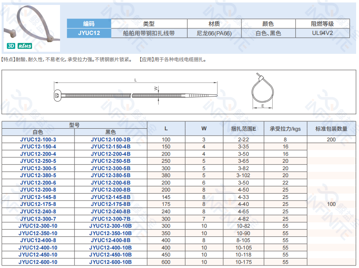The width and height of the screenshot is (359, 268).
Task: Select the 10-175 bundling range value
Action: click(x=243, y=262)
